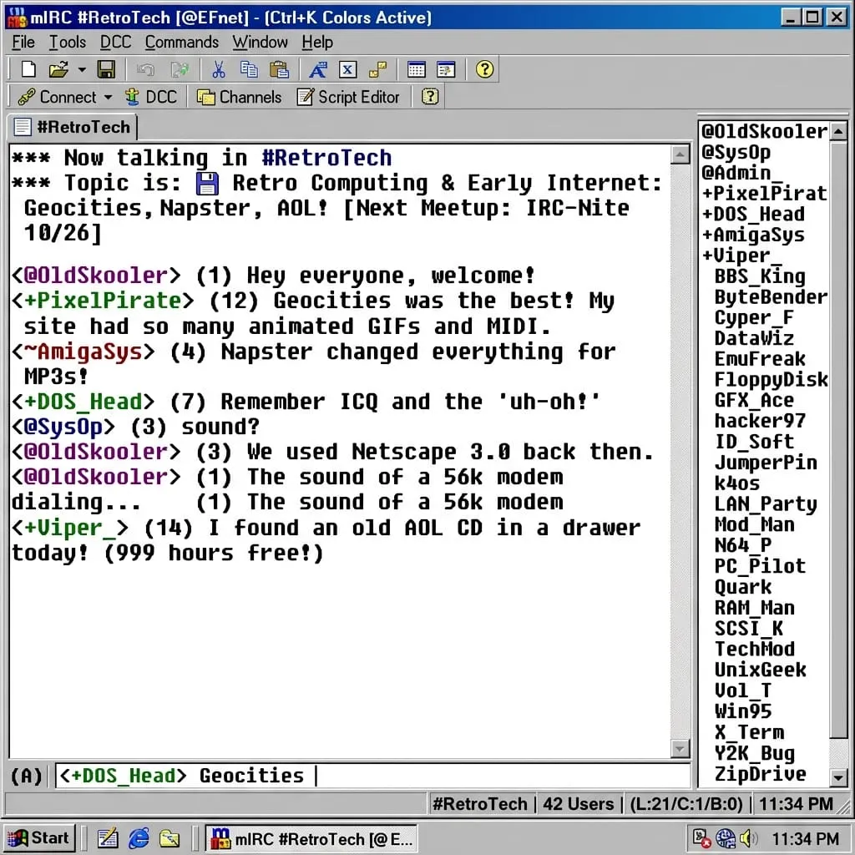Open the Tools menu
This screenshot has height=855, width=855.
[68, 42]
